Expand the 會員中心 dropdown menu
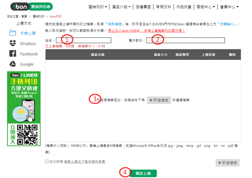 (229, 7)
